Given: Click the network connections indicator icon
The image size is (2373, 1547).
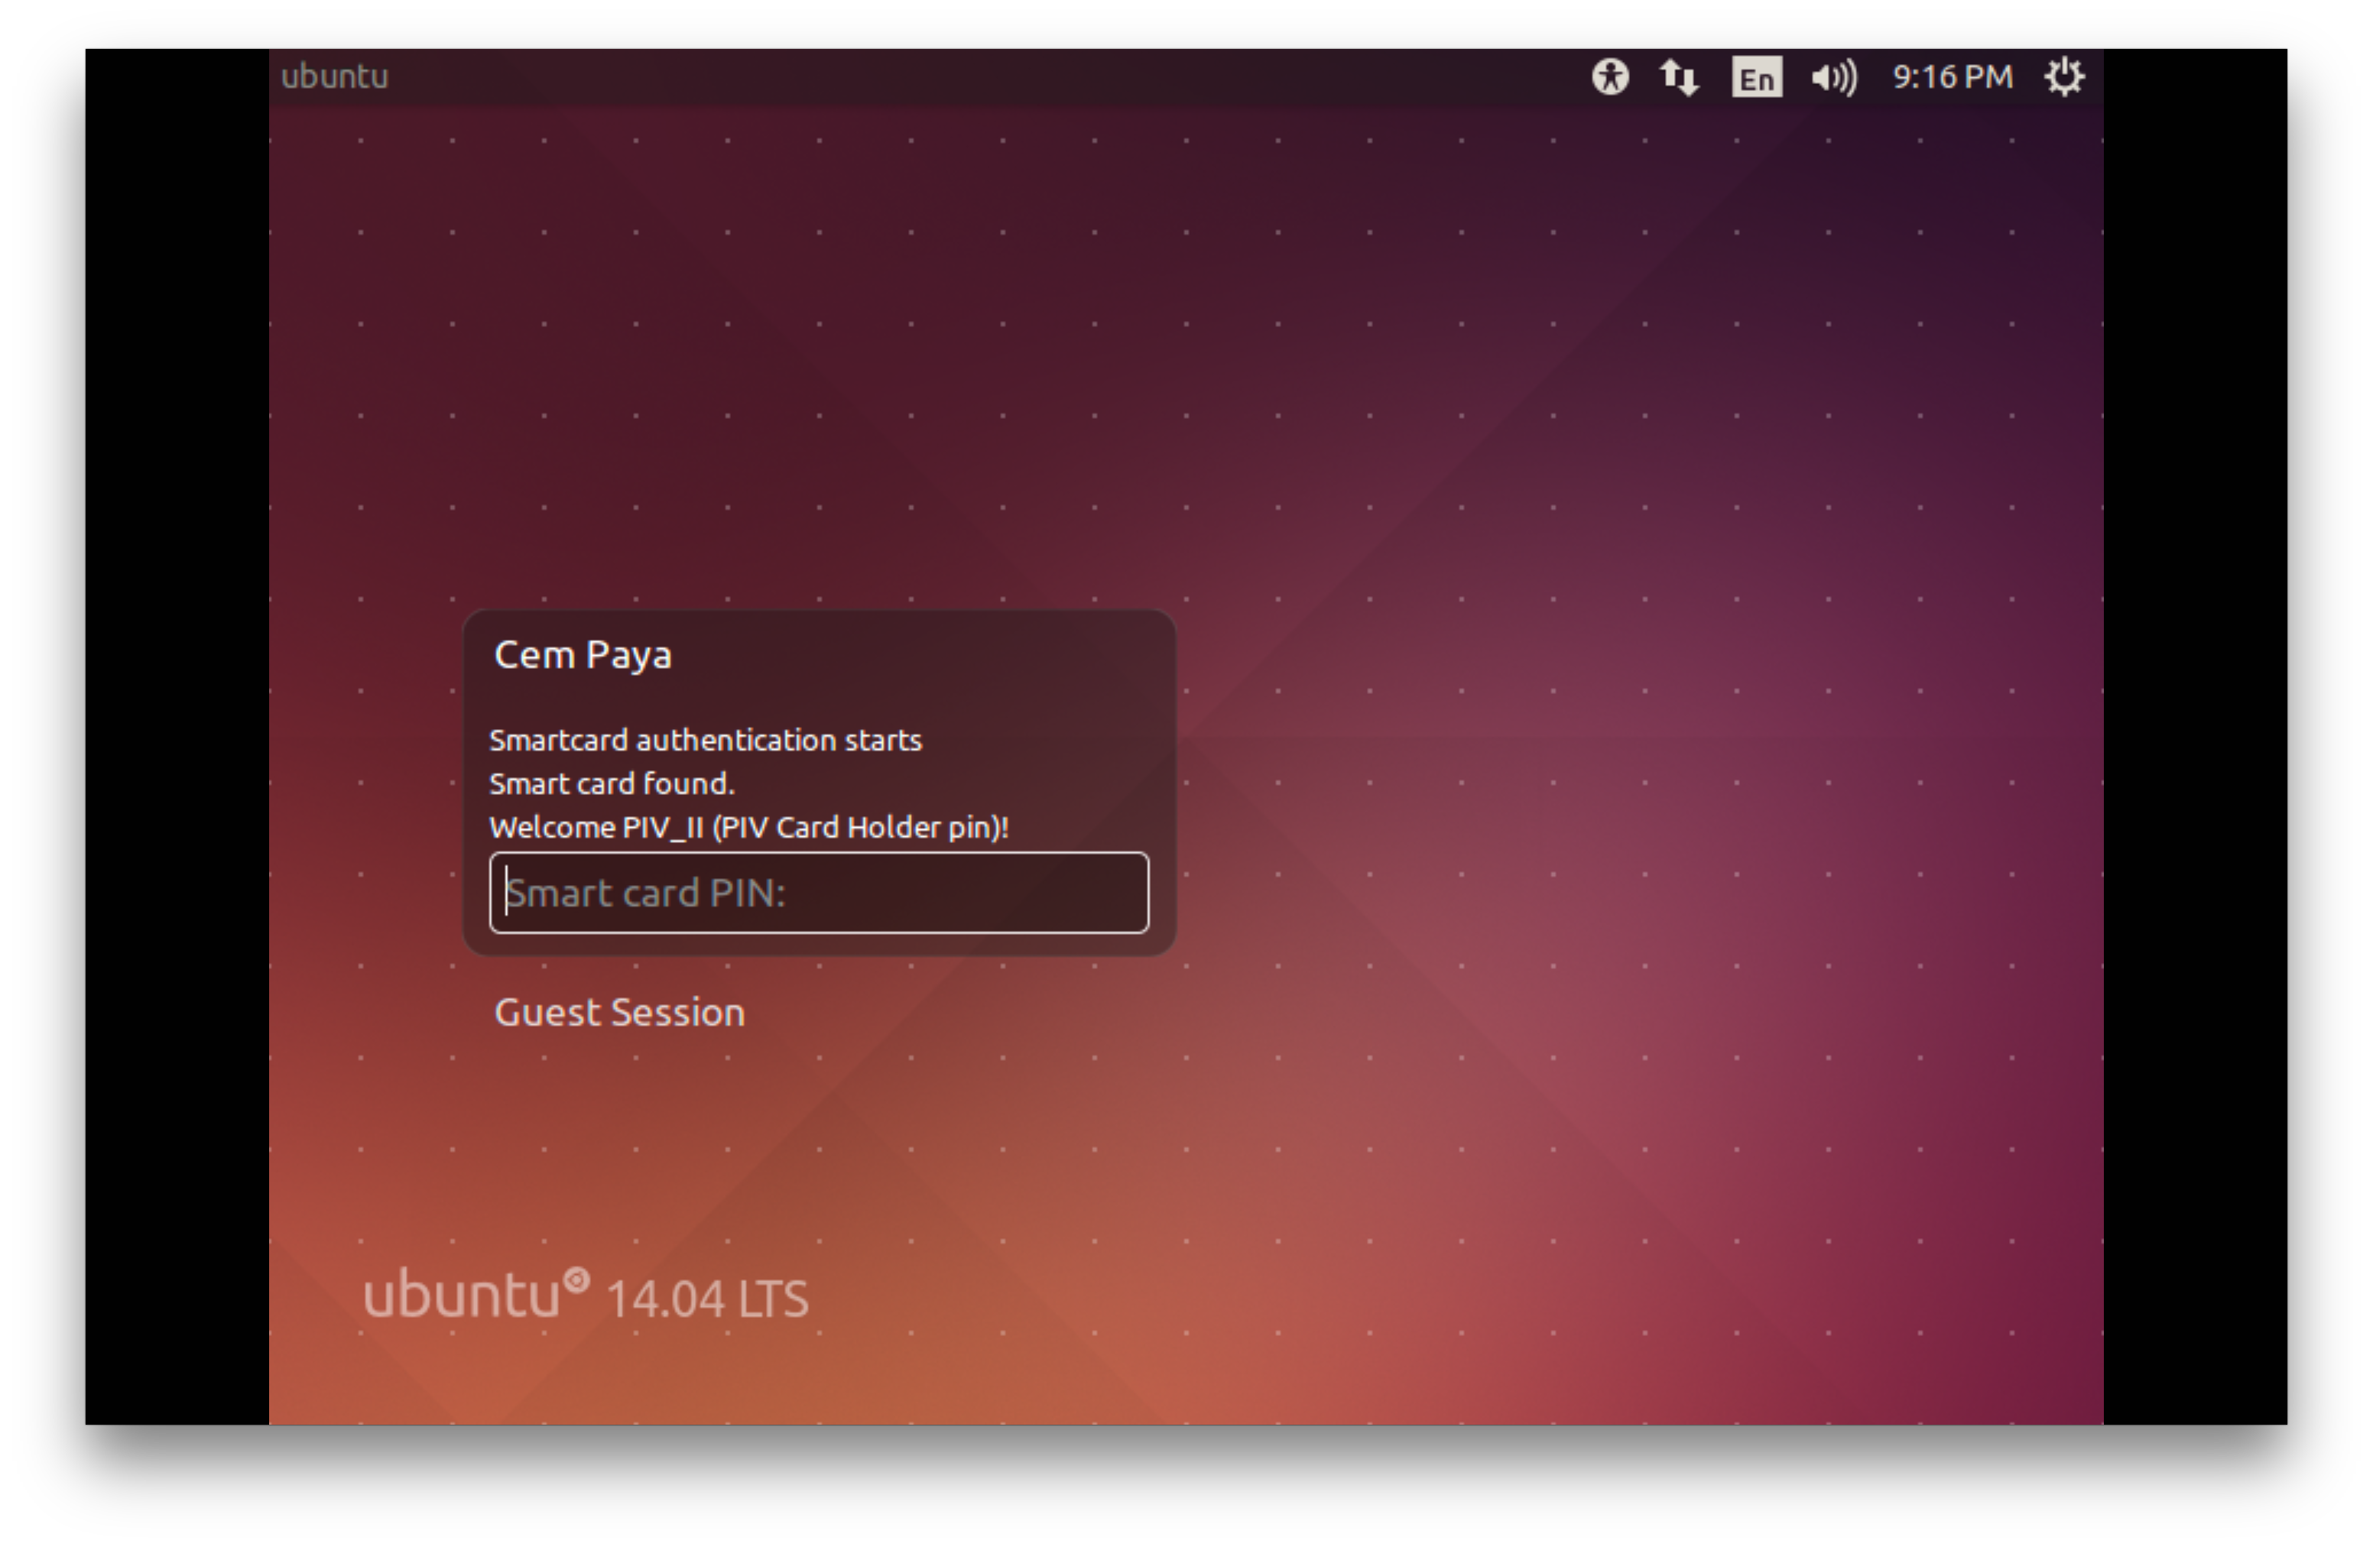Looking at the screenshot, I should pos(1679,76).
